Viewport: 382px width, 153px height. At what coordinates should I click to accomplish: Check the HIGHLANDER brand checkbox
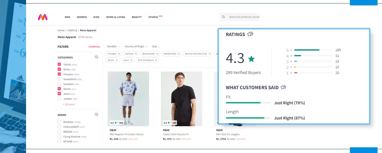pos(59,127)
